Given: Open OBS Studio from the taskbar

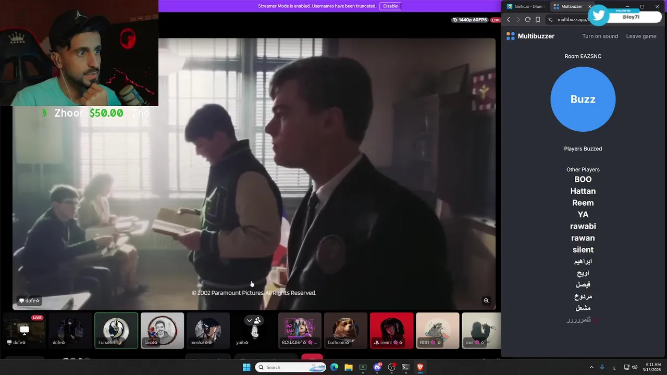Looking at the screenshot, I should coord(391,367).
